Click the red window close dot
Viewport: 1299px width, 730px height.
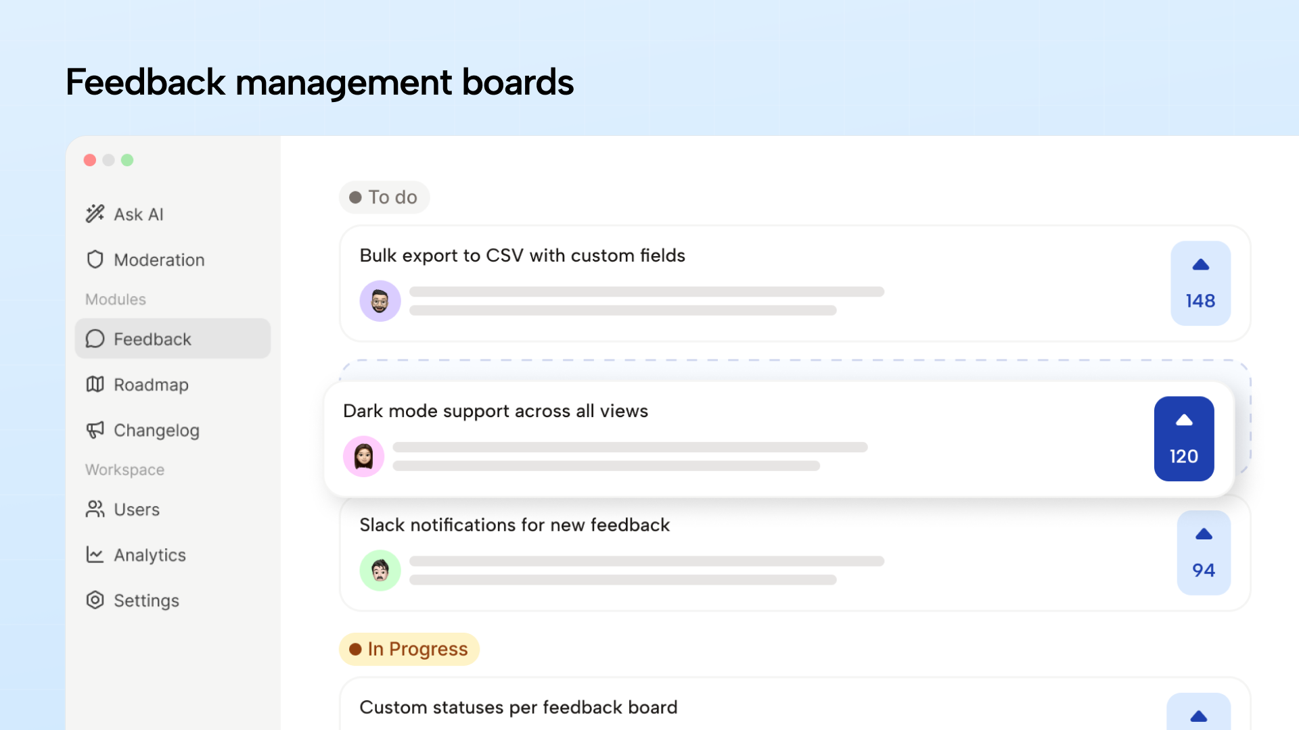click(x=90, y=160)
